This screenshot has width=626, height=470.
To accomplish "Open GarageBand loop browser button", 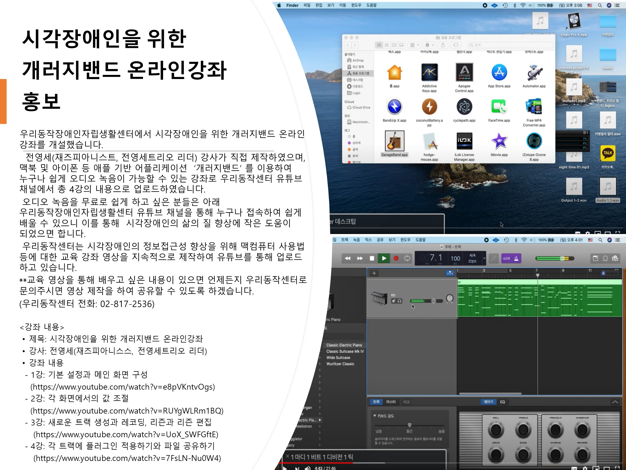I will [x=605, y=258].
